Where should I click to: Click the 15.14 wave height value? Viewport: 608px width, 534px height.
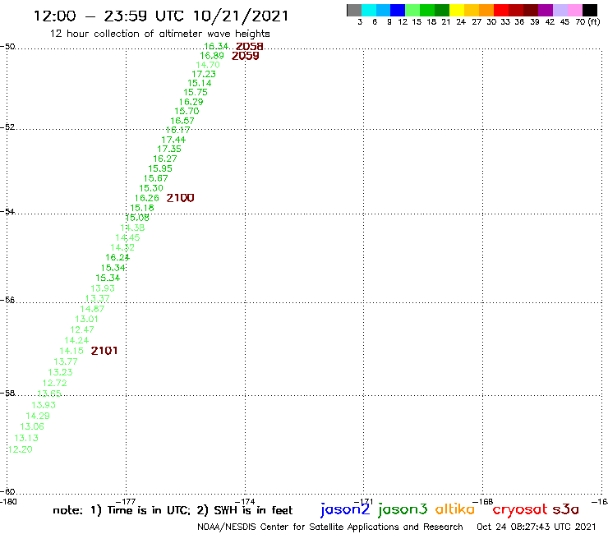[200, 83]
